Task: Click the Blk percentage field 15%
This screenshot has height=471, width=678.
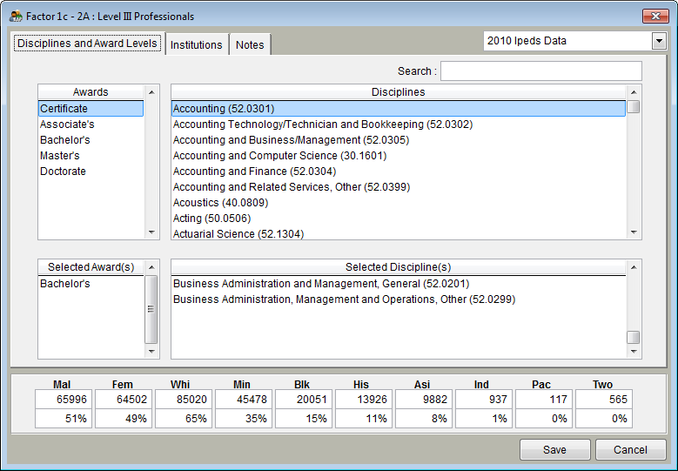Action: [304, 419]
